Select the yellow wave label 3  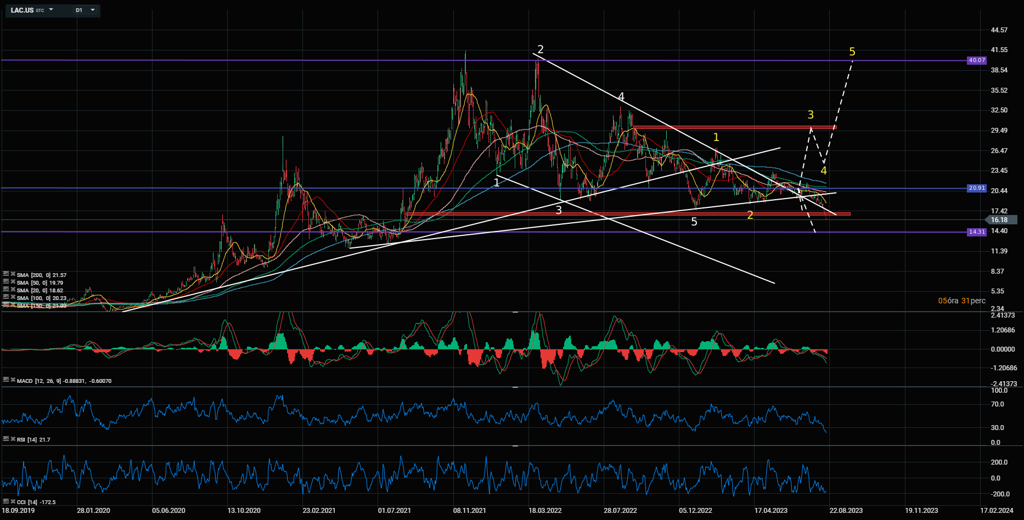point(811,115)
